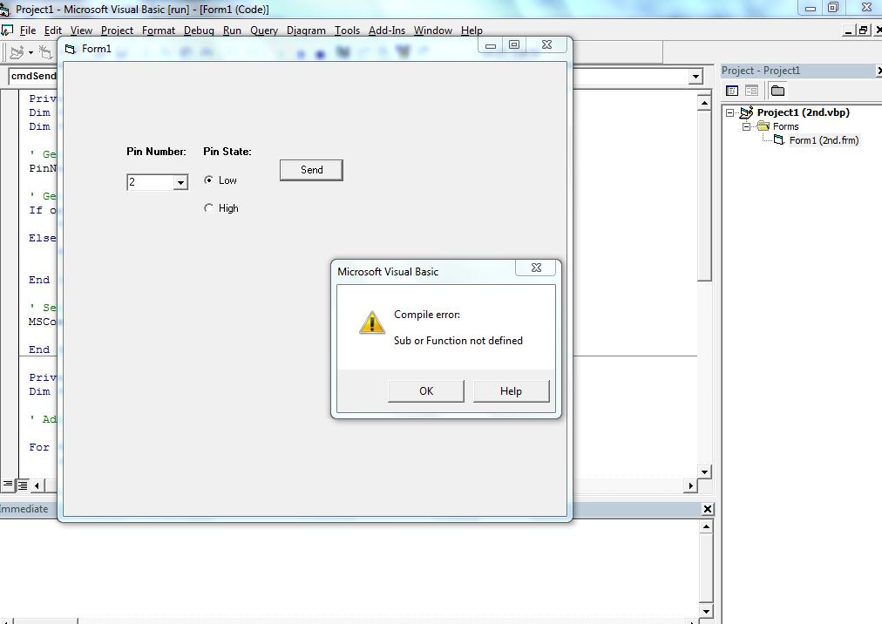
Task: Switch to Full Module View in code window
Action: pos(22,485)
